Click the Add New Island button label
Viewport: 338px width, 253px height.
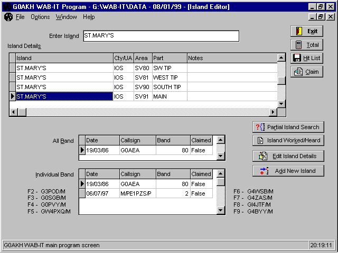tap(295, 171)
